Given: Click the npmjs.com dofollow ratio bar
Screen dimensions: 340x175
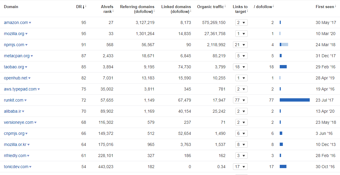Looking at the screenshot, I should [x=284, y=44].
